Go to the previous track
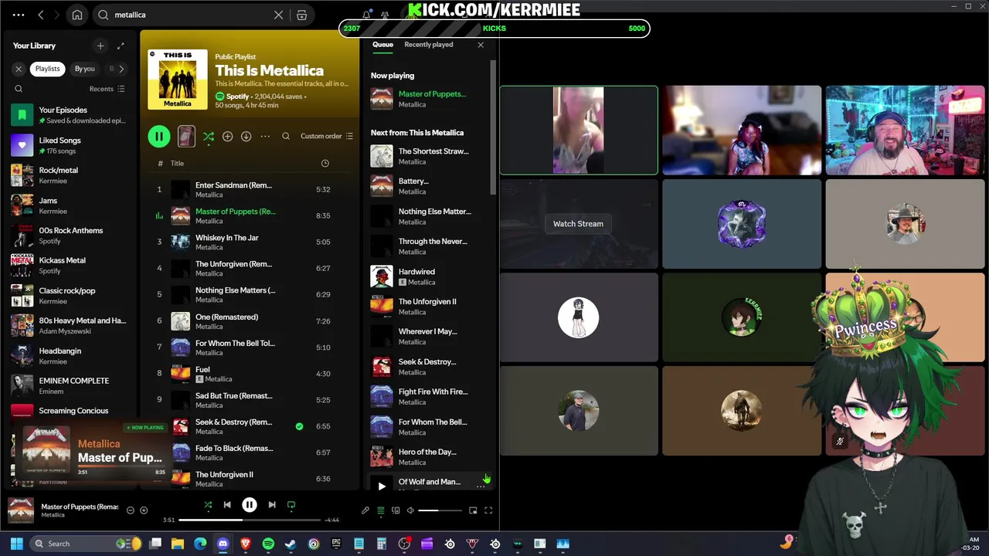This screenshot has height=556, width=989. pos(227,505)
